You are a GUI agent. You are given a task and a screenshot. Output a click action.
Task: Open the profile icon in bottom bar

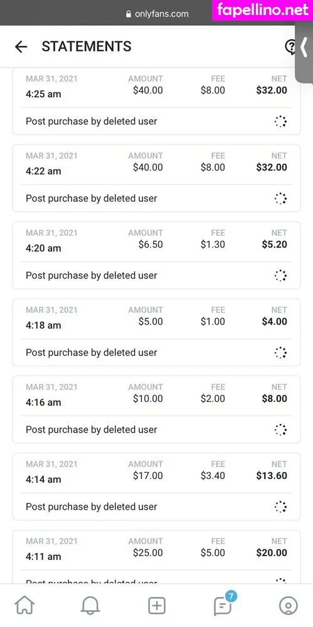click(x=288, y=606)
